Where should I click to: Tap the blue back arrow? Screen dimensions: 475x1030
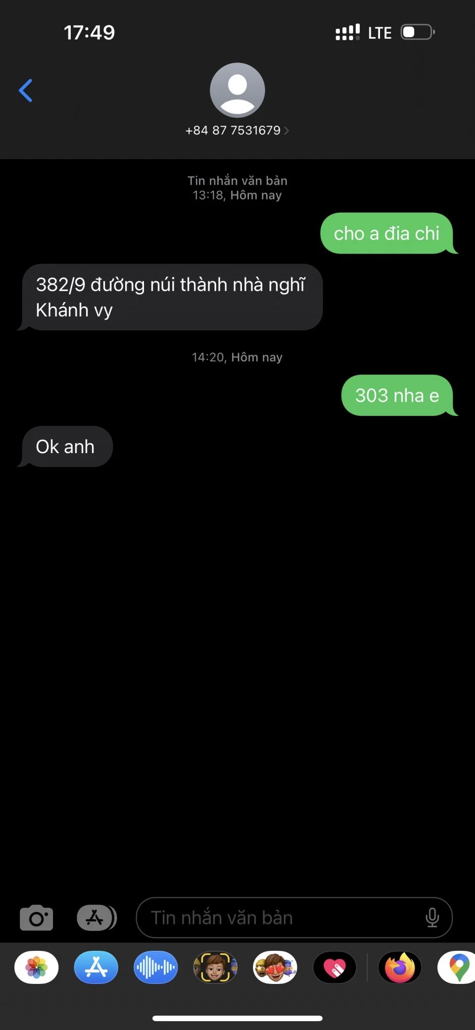26,91
